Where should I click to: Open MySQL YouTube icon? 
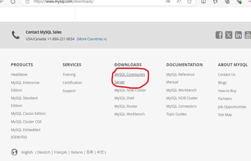coord(248,35)
